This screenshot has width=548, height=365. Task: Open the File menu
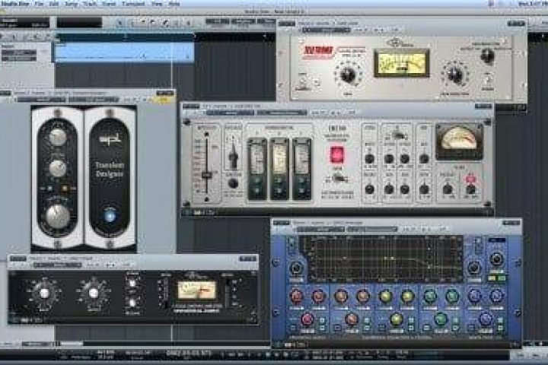(x=39, y=4)
